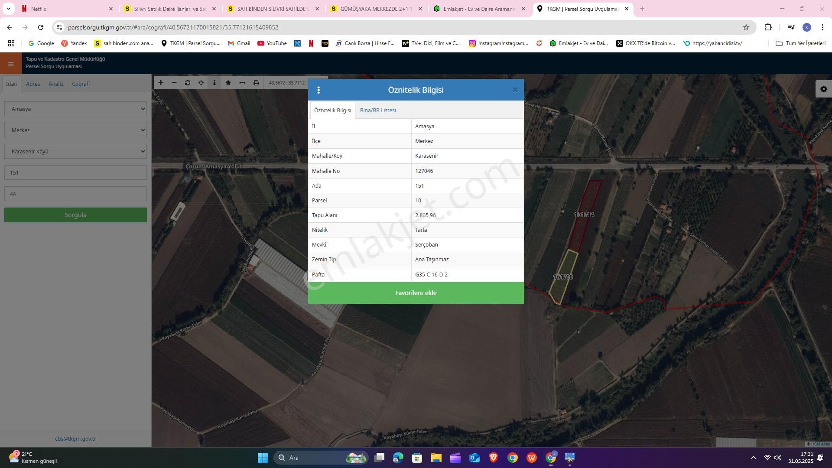Select the measure distance arrows tool
This screenshot has width=832, height=468.
pyautogui.click(x=242, y=83)
